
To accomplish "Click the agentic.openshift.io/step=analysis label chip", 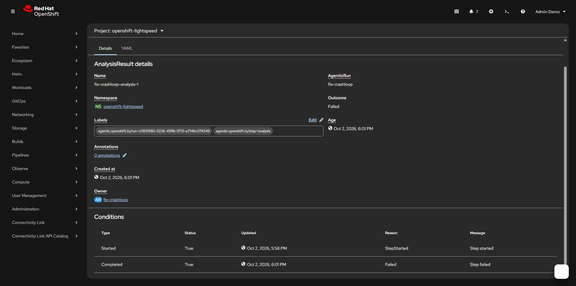I will (x=243, y=131).
